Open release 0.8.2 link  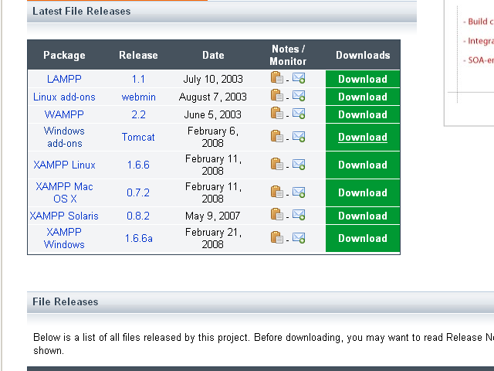[138, 216]
